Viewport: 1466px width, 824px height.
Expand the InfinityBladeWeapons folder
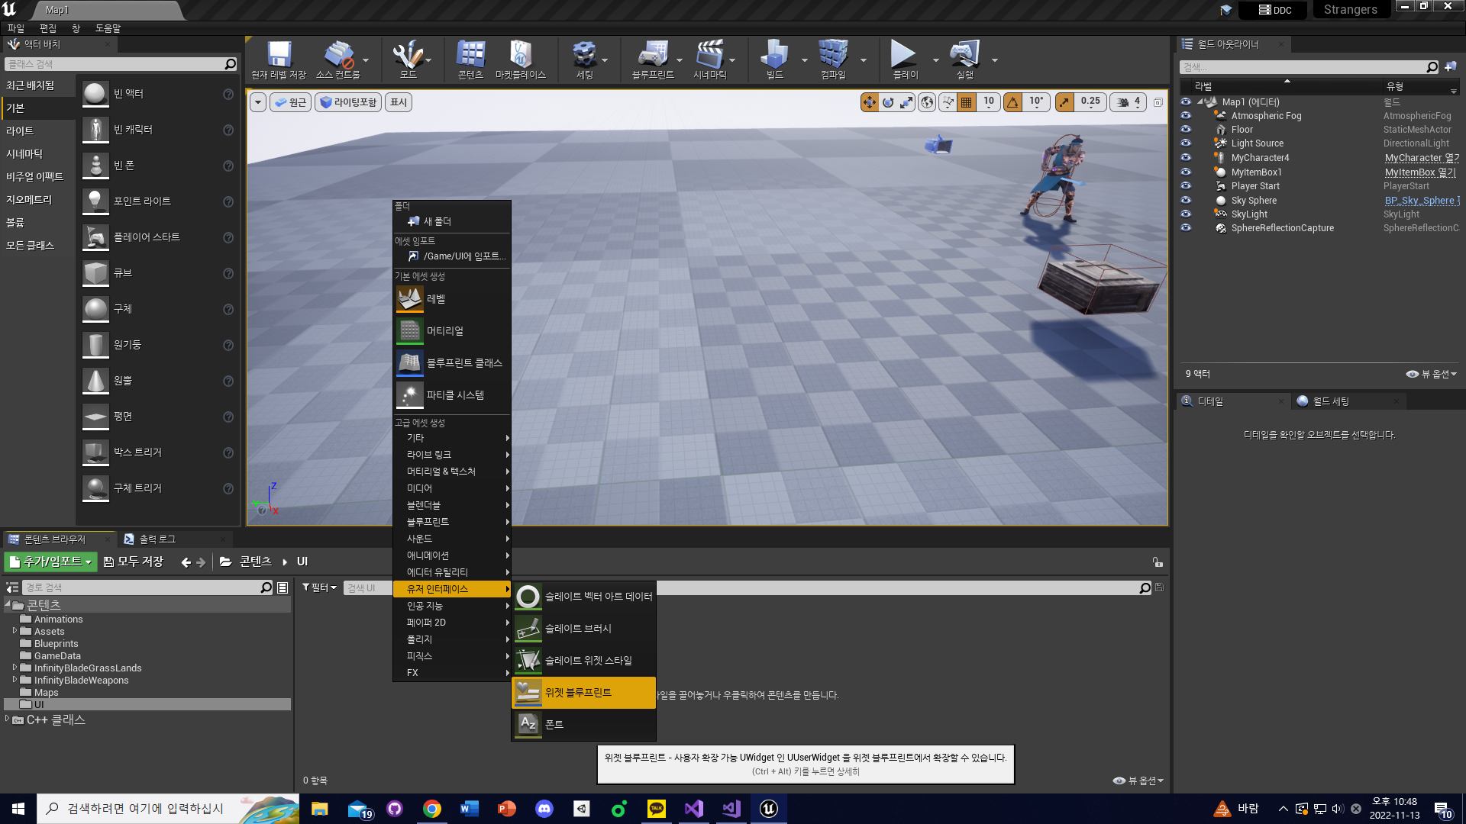[15, 680]
